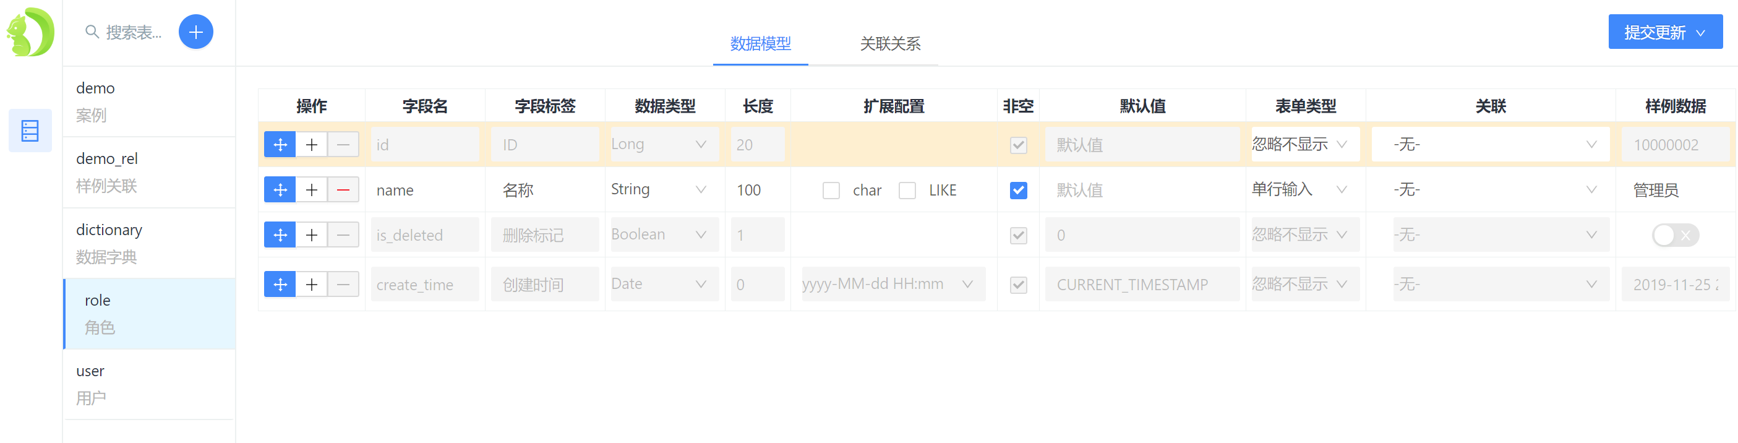Click the search magnifier icon
This screenshot has width=1738, height=443.
click(92, 32)
